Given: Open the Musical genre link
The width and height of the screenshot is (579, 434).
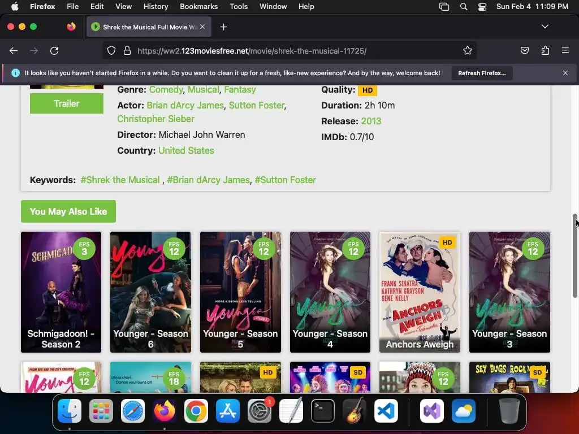Looking at the screenshot, I should [x=204, y=90].
